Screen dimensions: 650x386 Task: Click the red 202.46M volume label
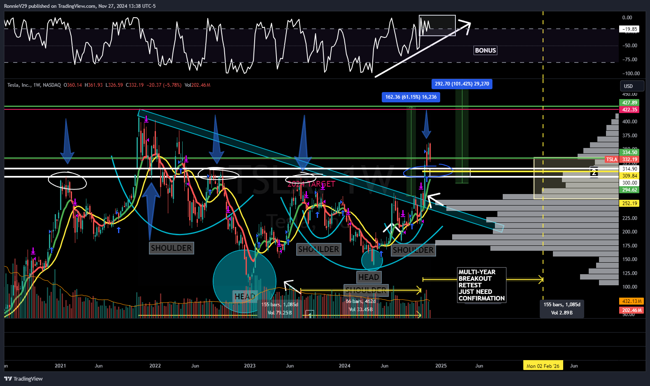tap(632, 310)
